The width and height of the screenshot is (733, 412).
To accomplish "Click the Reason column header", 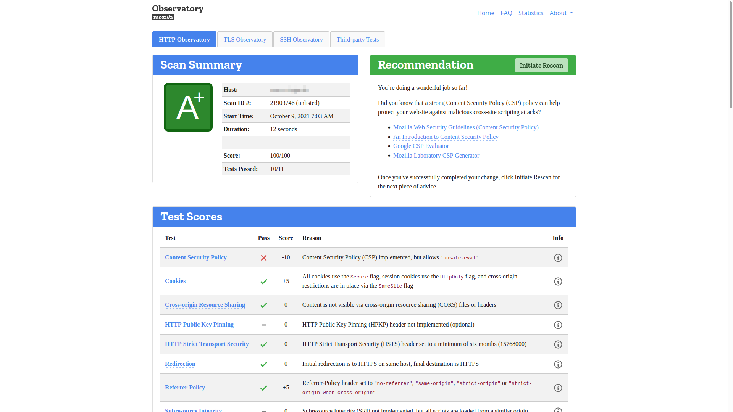I will tap(312, 238).
